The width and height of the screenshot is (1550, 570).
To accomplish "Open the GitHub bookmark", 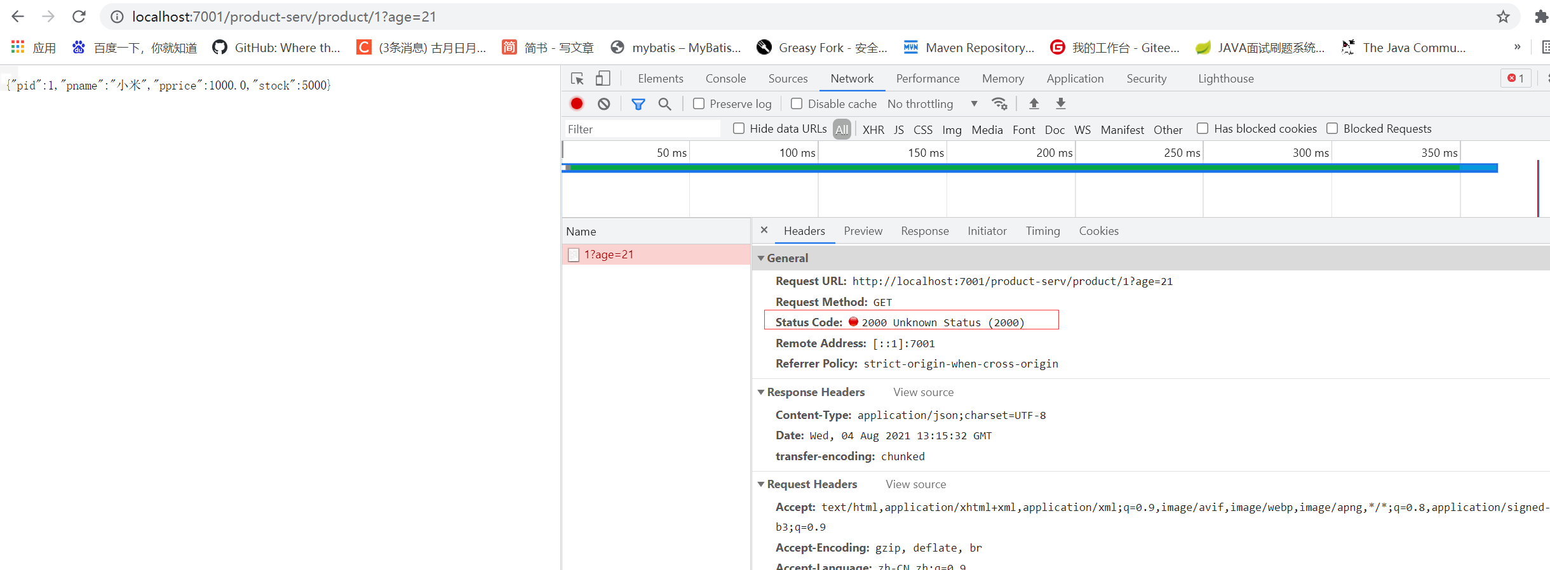I will point(276,48).
